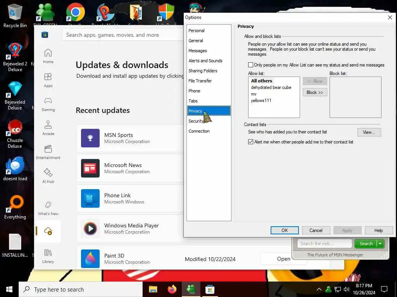Click the Phone Link app icon
Screen dimensions: 397x297
pos(90,198)
